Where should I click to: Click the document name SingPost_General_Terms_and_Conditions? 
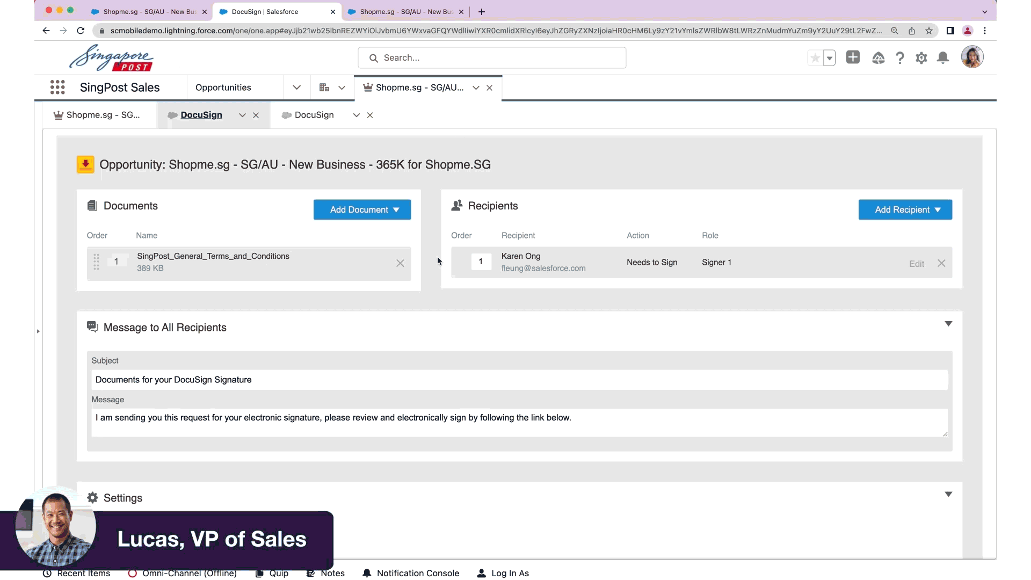point(213,256)
